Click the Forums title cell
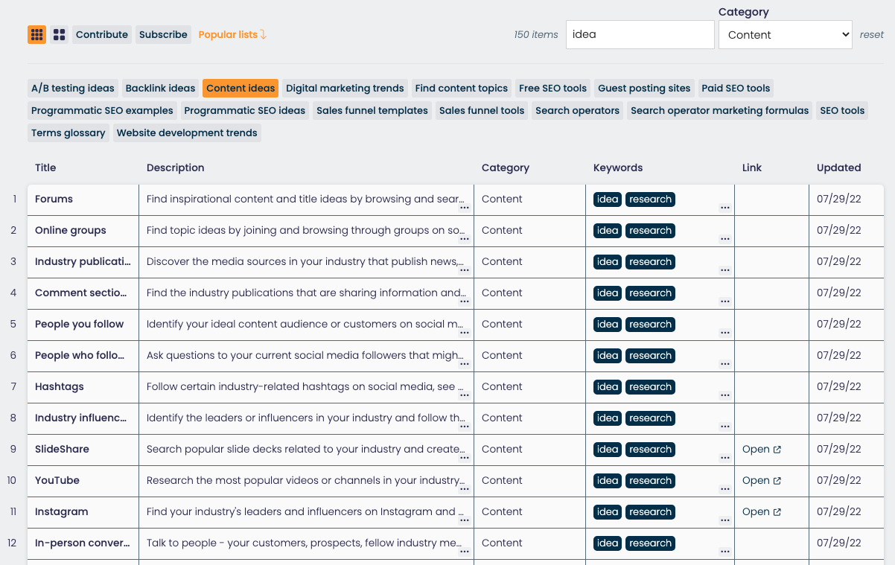 coord(83,199)
